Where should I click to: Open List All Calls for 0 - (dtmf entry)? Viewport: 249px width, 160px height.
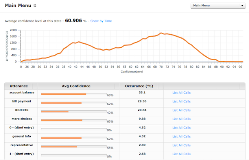pyautogui.click(x=181, y=128)
